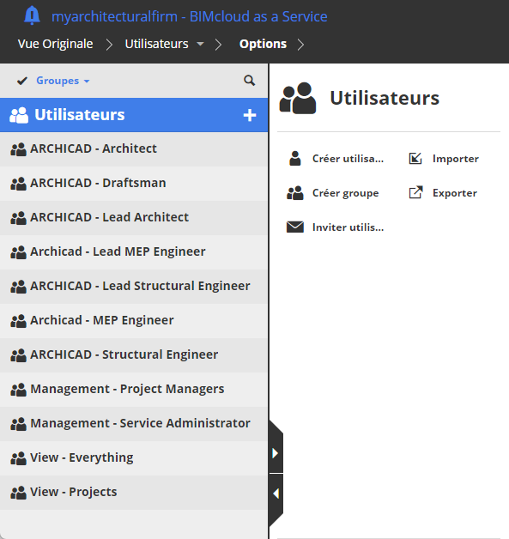509x539 pixels.
Task: Select the Utilisateurs breadcrumb item
Action: pyautogui.click(x=157, y=44)
